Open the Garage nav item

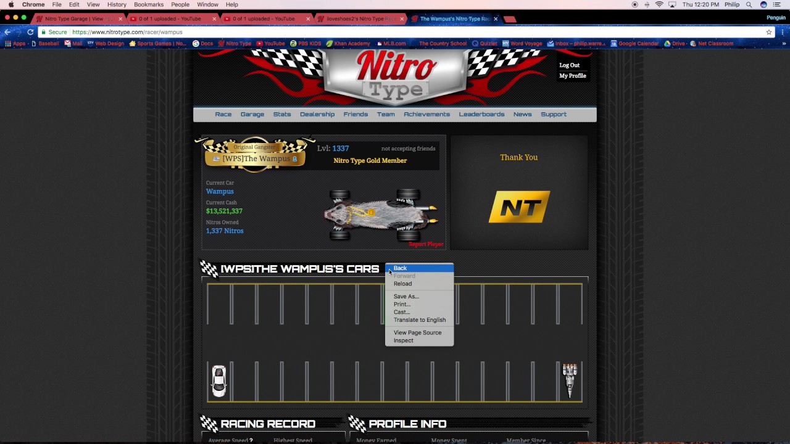point(252,114)
